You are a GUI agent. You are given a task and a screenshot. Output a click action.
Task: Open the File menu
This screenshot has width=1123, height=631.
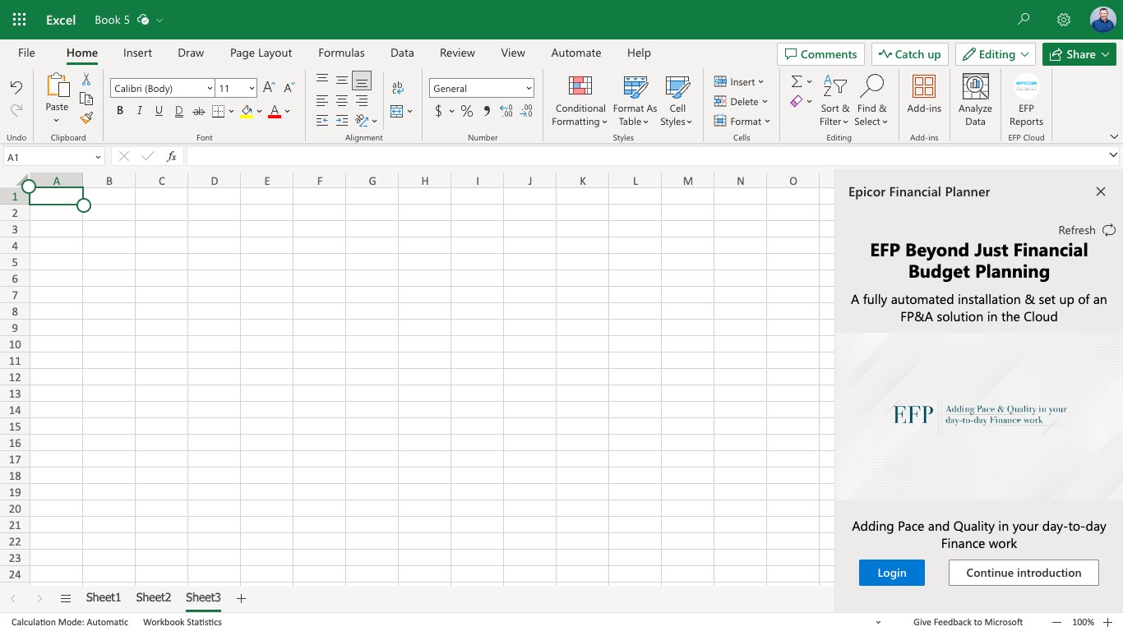(x=26, y=53)
